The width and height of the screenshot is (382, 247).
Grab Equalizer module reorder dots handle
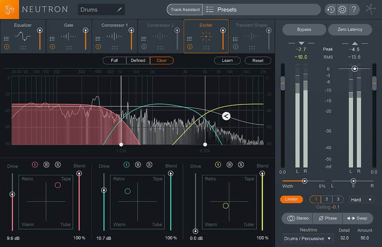click(23, 48)
